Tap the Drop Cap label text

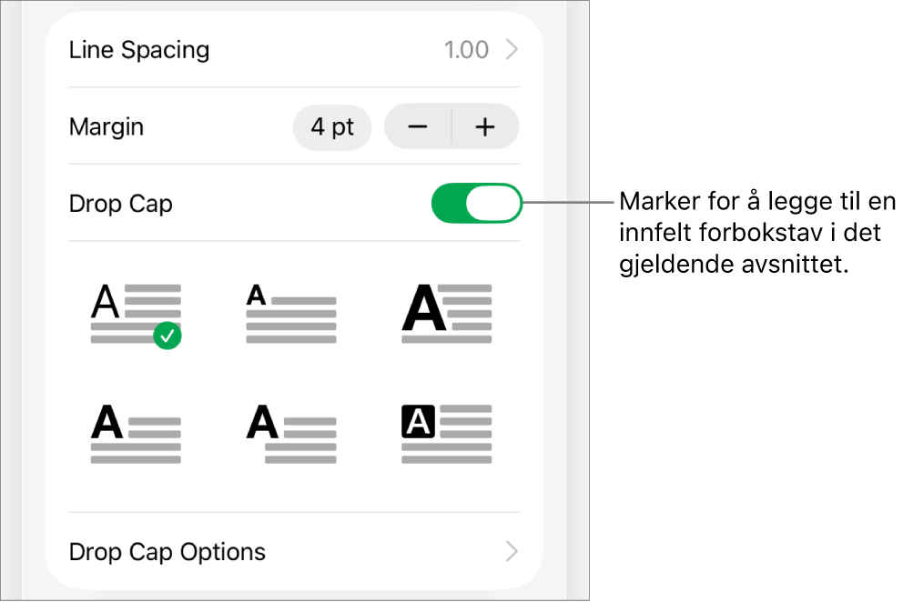pyautogui.click(x=120, y=204)
